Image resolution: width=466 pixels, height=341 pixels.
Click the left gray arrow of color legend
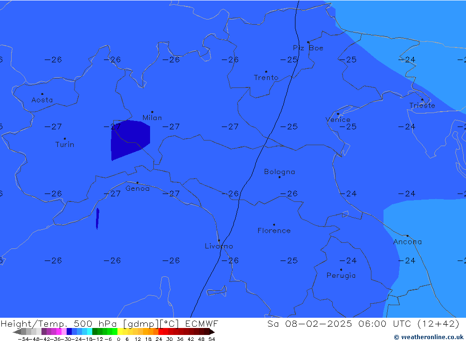pyautogui.click(x=16, y=332)
